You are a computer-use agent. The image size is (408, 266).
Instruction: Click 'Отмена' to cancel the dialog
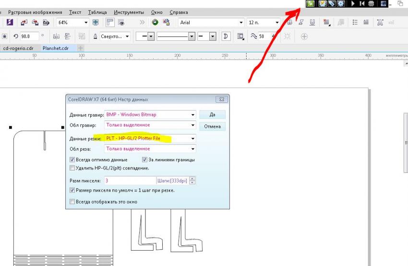[x=212, y=126]
